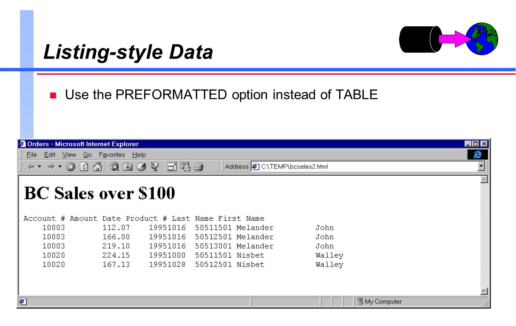Screen dimensions: 516x326
Task: Refresh the page with the Refresh icon
Action: coord(84,167)
